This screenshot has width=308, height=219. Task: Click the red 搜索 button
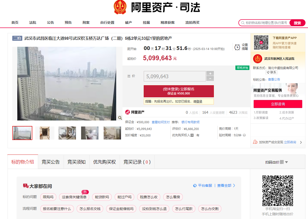(x=297, y=23)
